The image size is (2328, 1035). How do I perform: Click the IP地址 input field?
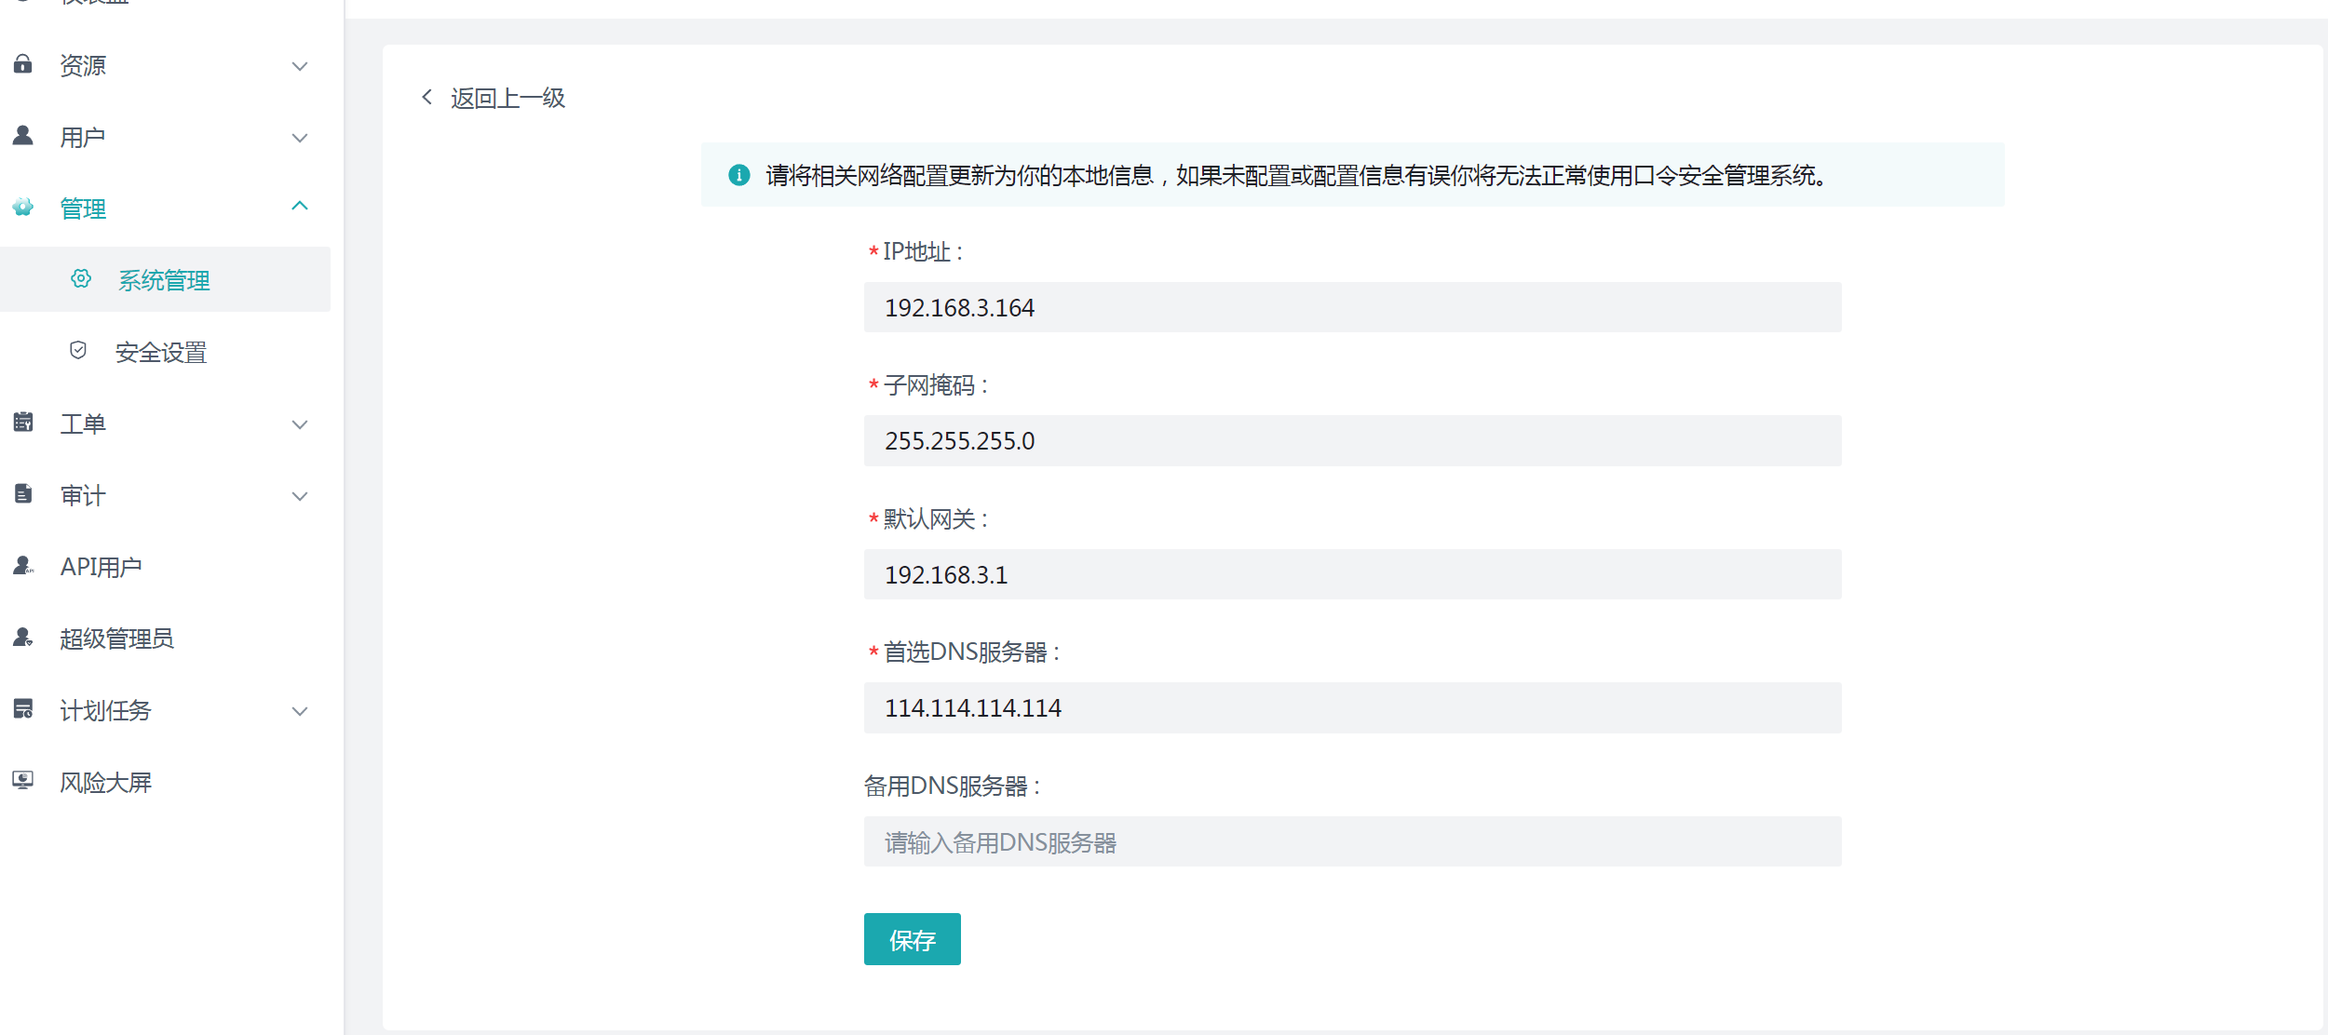click(1352, 307)
